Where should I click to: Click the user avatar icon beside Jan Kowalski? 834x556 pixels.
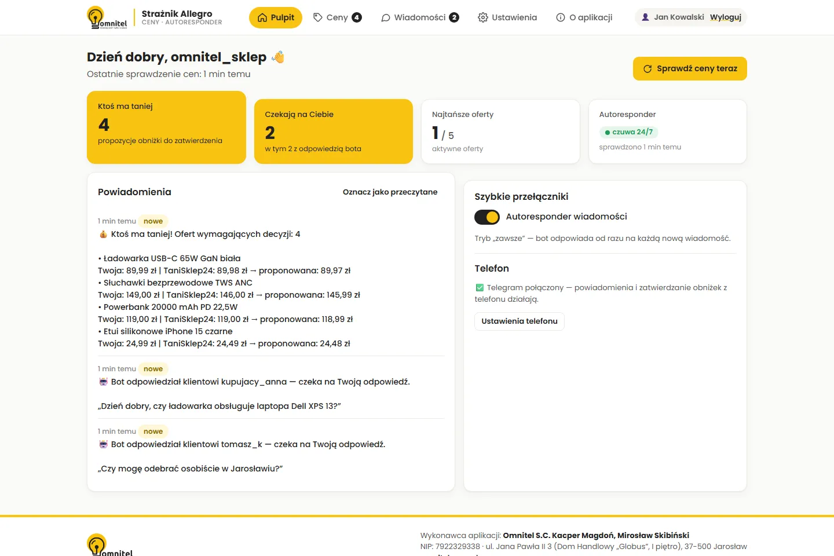point(645,17)
